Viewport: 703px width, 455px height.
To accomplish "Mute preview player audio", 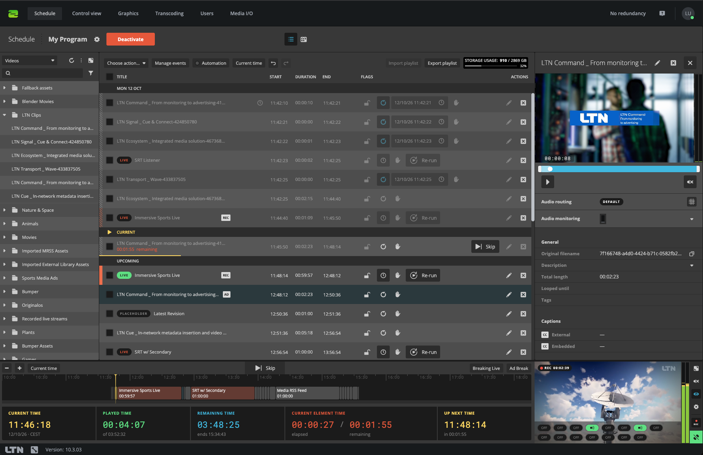I will [x=690, y=182].
